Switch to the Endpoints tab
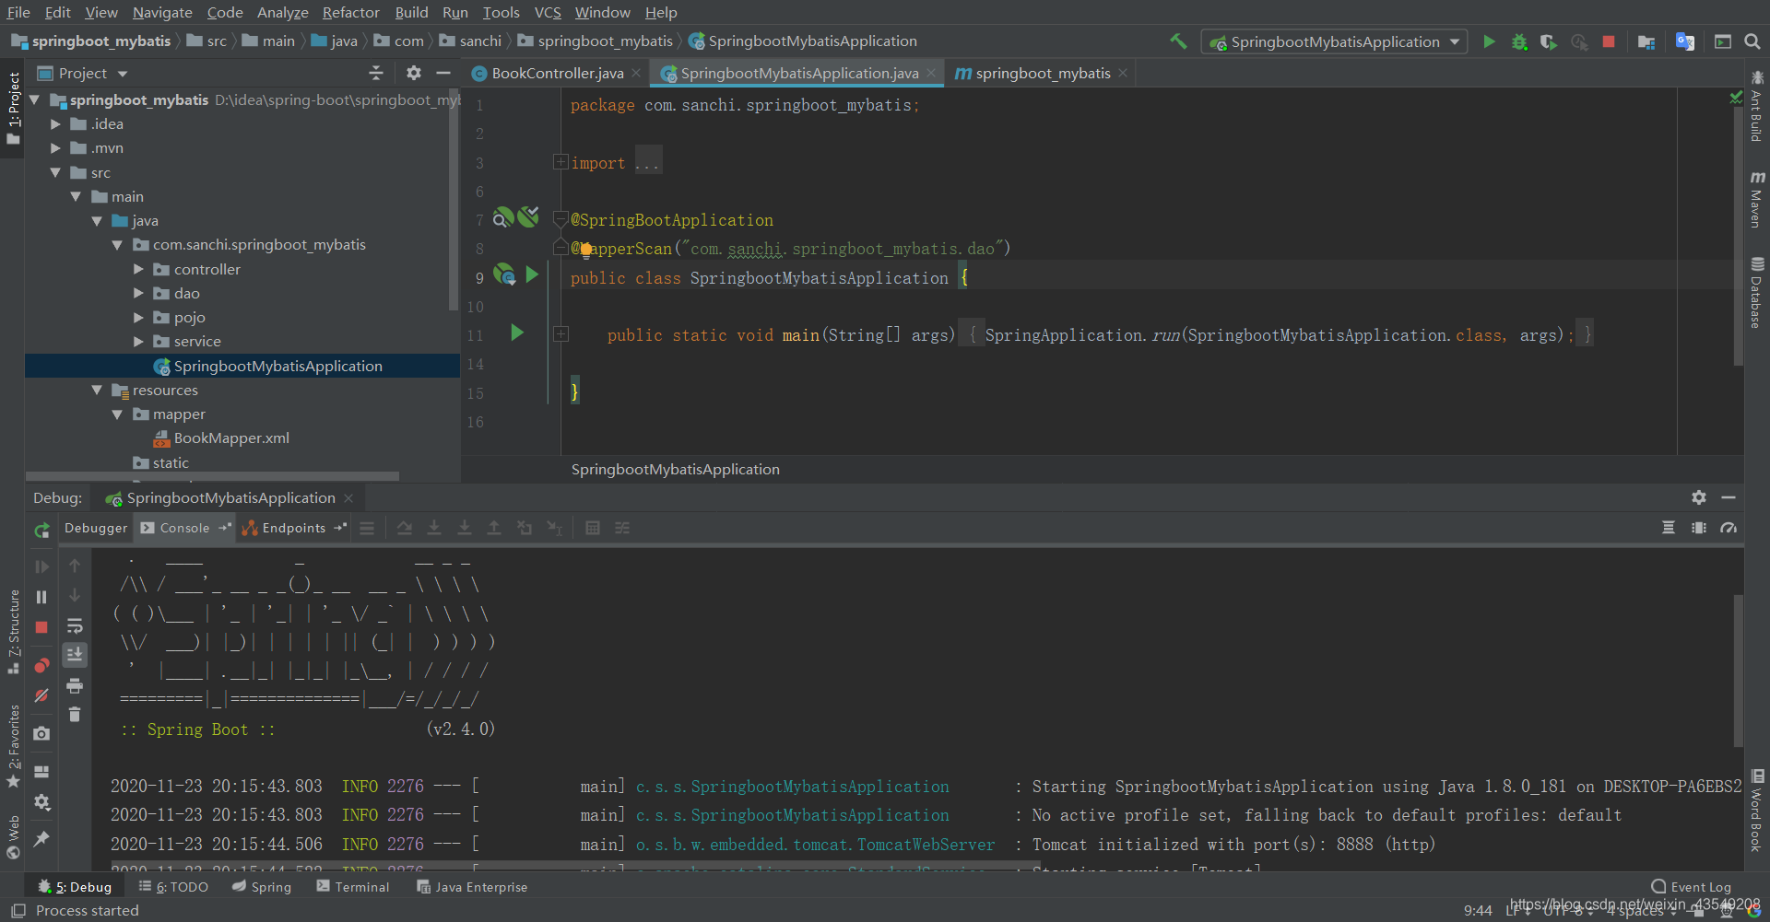 (293, 528)
